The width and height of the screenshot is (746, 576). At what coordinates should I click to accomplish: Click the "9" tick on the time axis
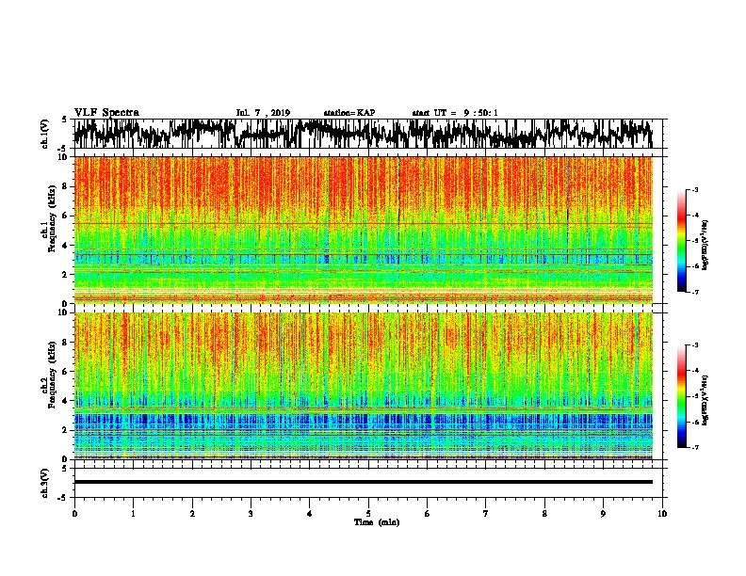click(x=603, y=514)
